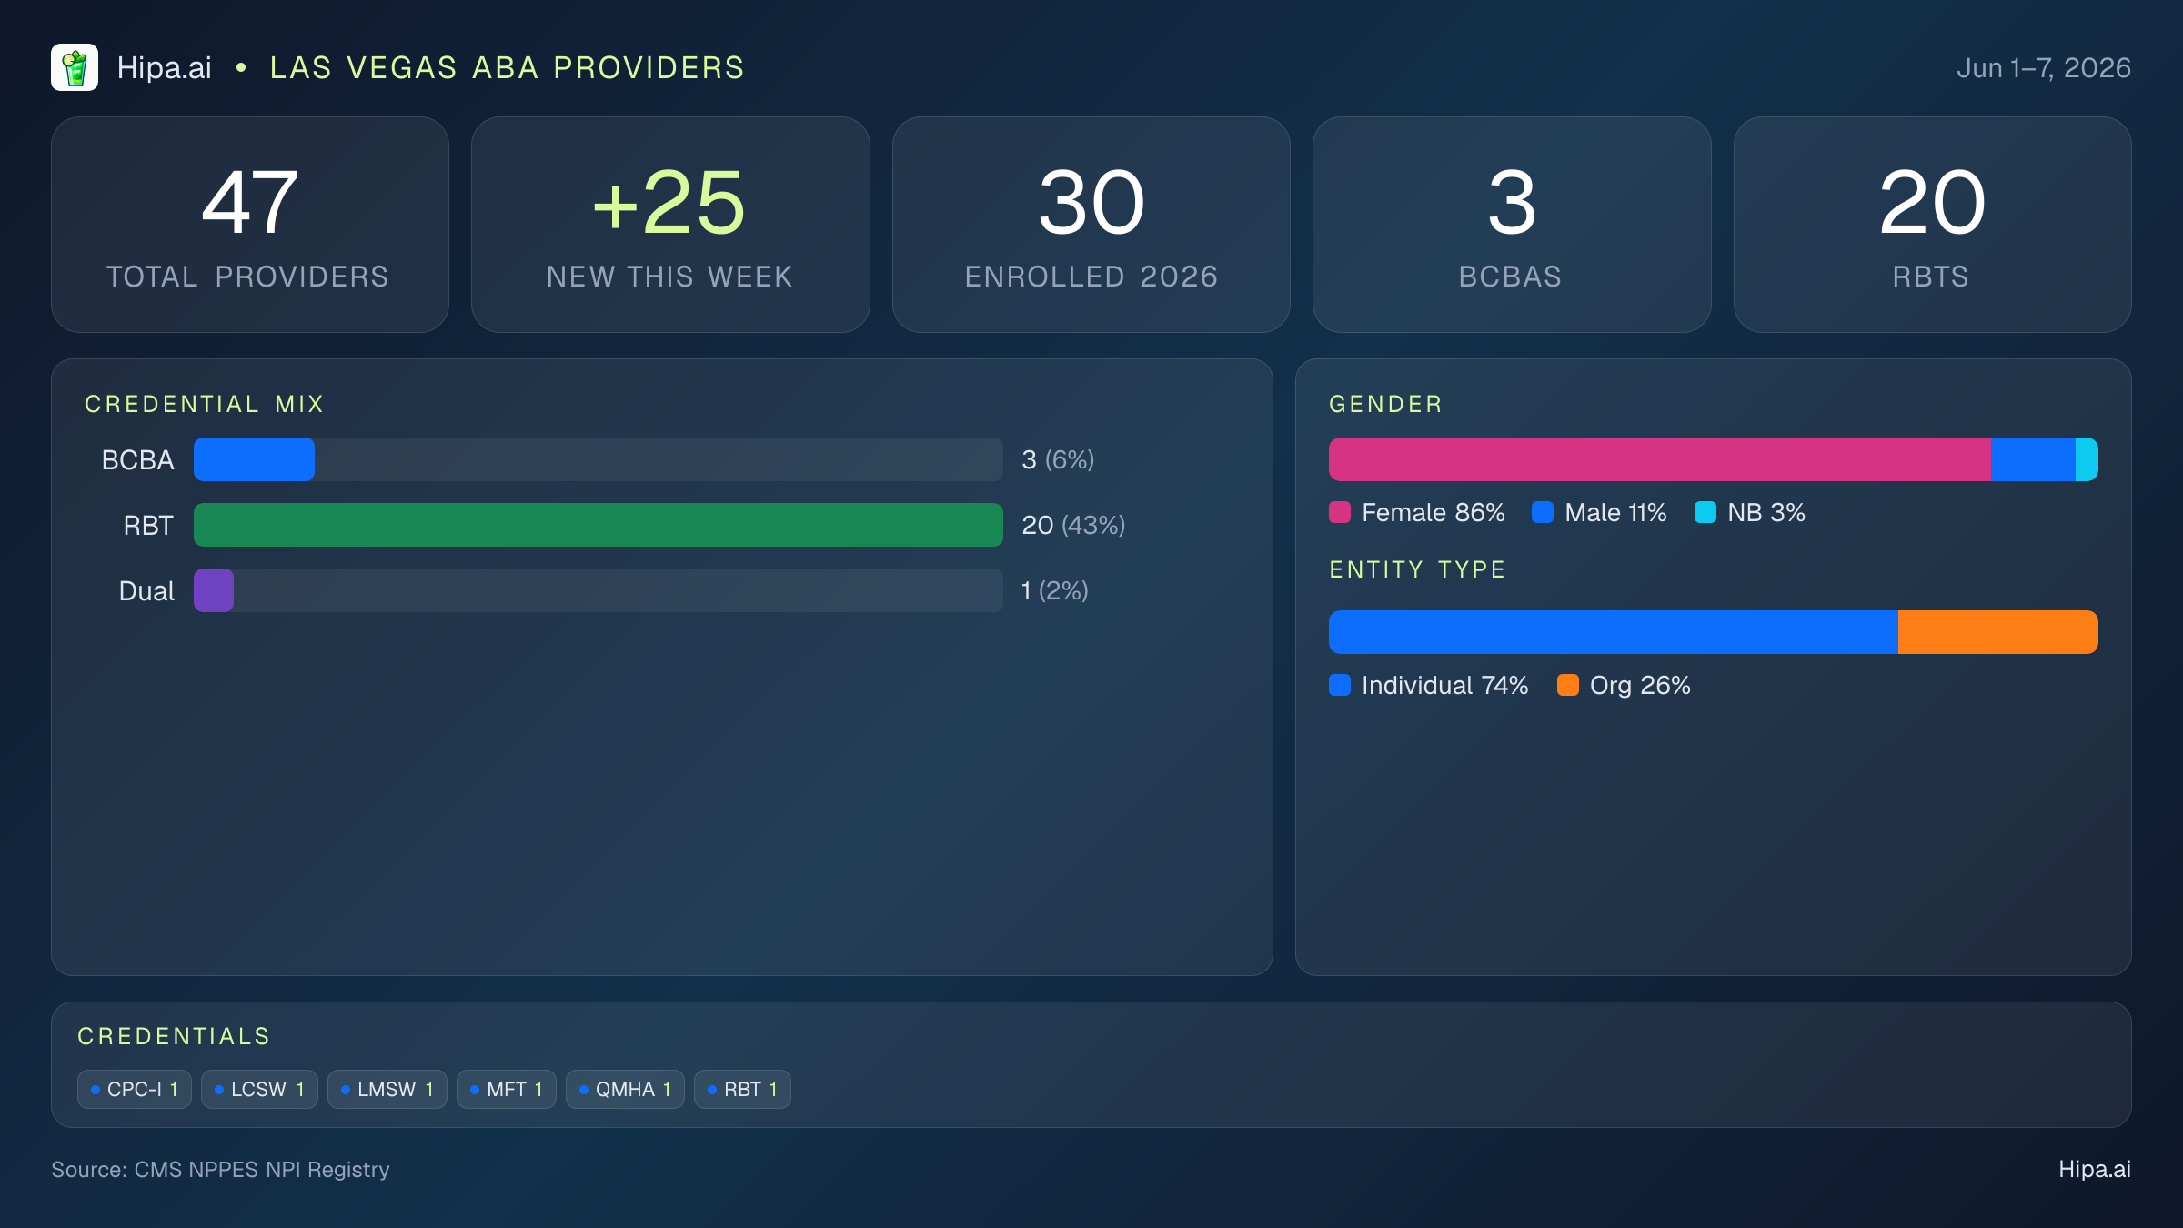Image resolution: width=2183 pixels, height=1228 pixels.
Task: Click the blue BCBA credential mix bar
Action: click(x=254, y=459)
